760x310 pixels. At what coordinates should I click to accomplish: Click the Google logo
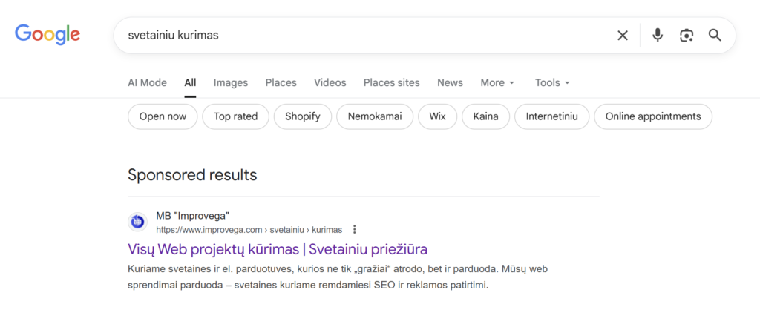pyautogui.click(x=47, y=34)
